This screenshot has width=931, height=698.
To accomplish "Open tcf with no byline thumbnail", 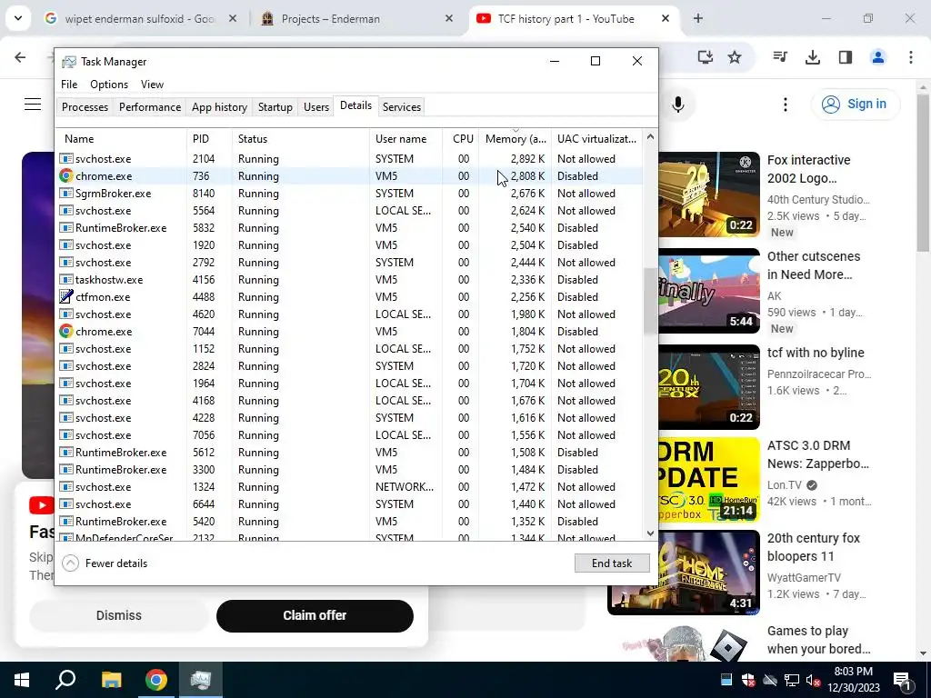I will pyautogui.click(x=709, y=387).
